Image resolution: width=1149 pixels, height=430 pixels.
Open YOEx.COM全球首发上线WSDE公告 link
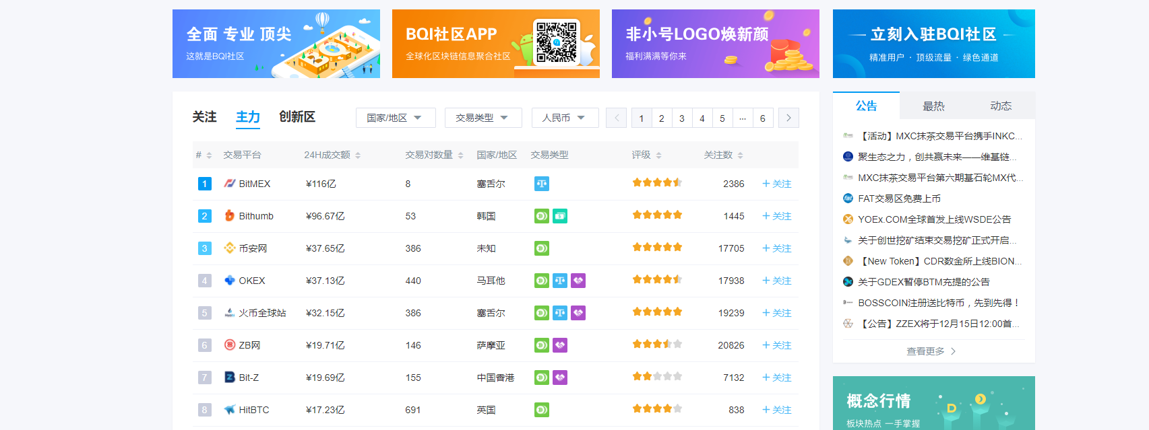[934, 219]
